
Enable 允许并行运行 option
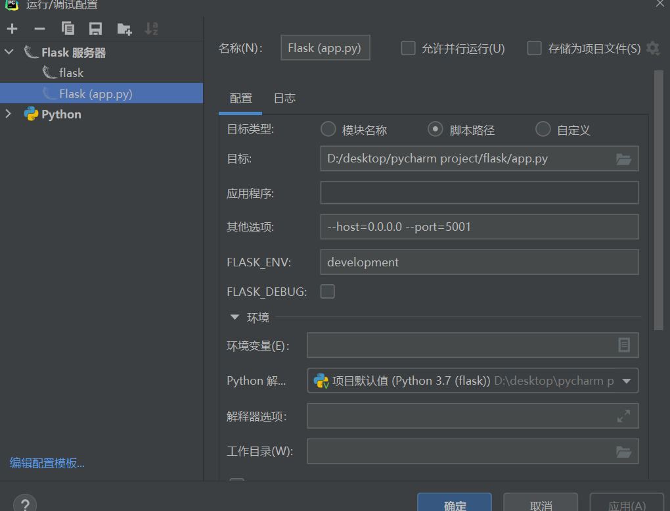coord(408,47)
